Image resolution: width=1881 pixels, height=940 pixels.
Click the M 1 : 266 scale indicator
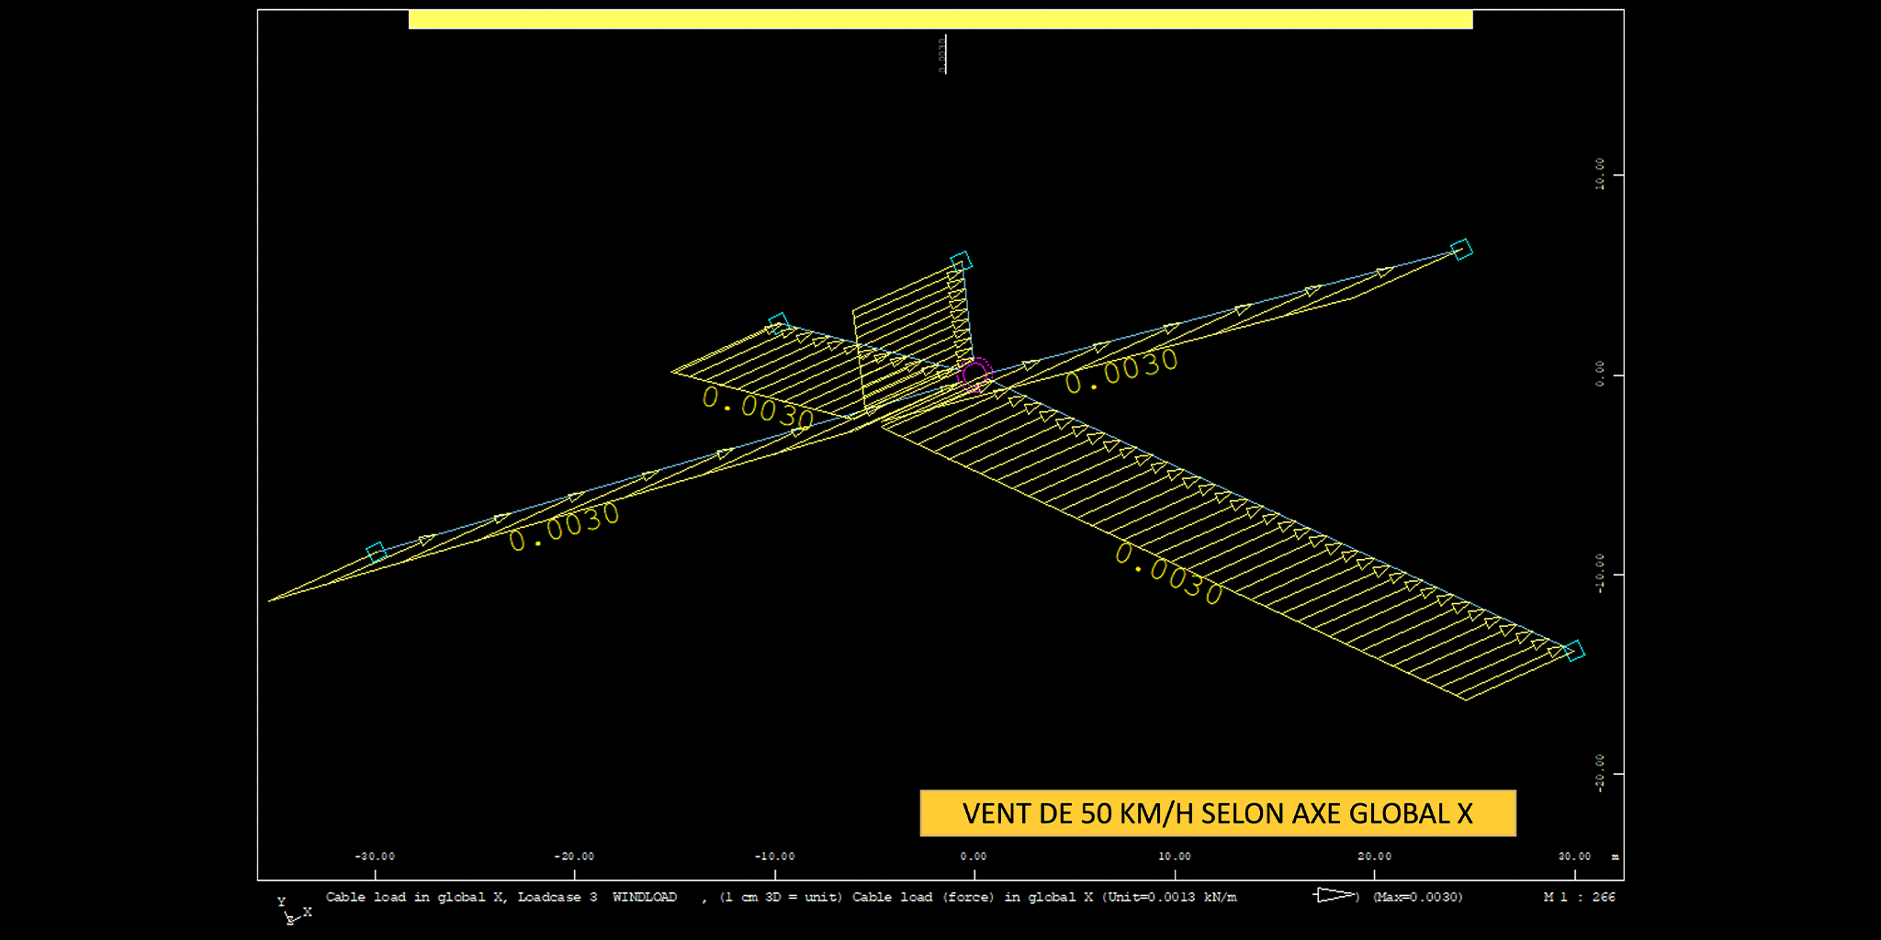tap(1578, 897)
